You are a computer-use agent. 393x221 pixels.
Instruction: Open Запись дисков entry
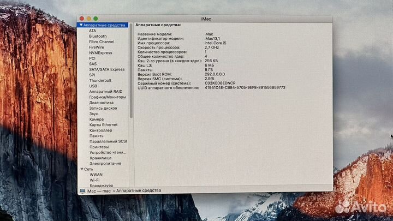103,108
